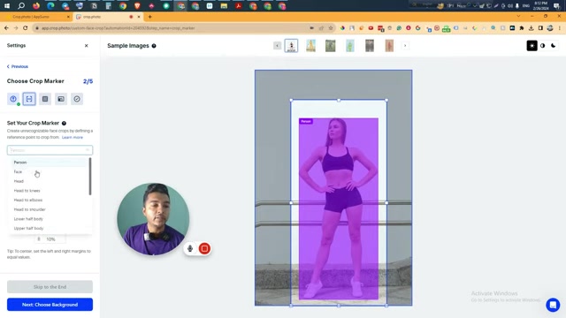Open the Learn more link
Screen dimensions: 566x318
(73, 138)
